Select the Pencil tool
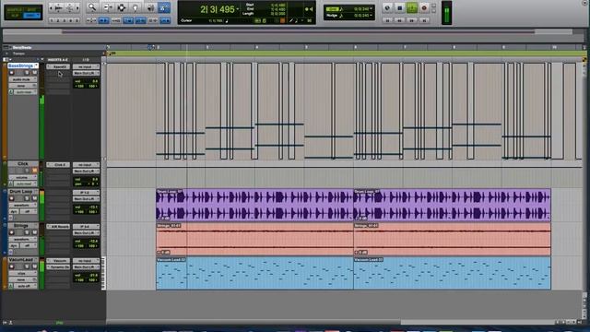The height and width of the screenshot is (332, 590). [x=164, y=7]
